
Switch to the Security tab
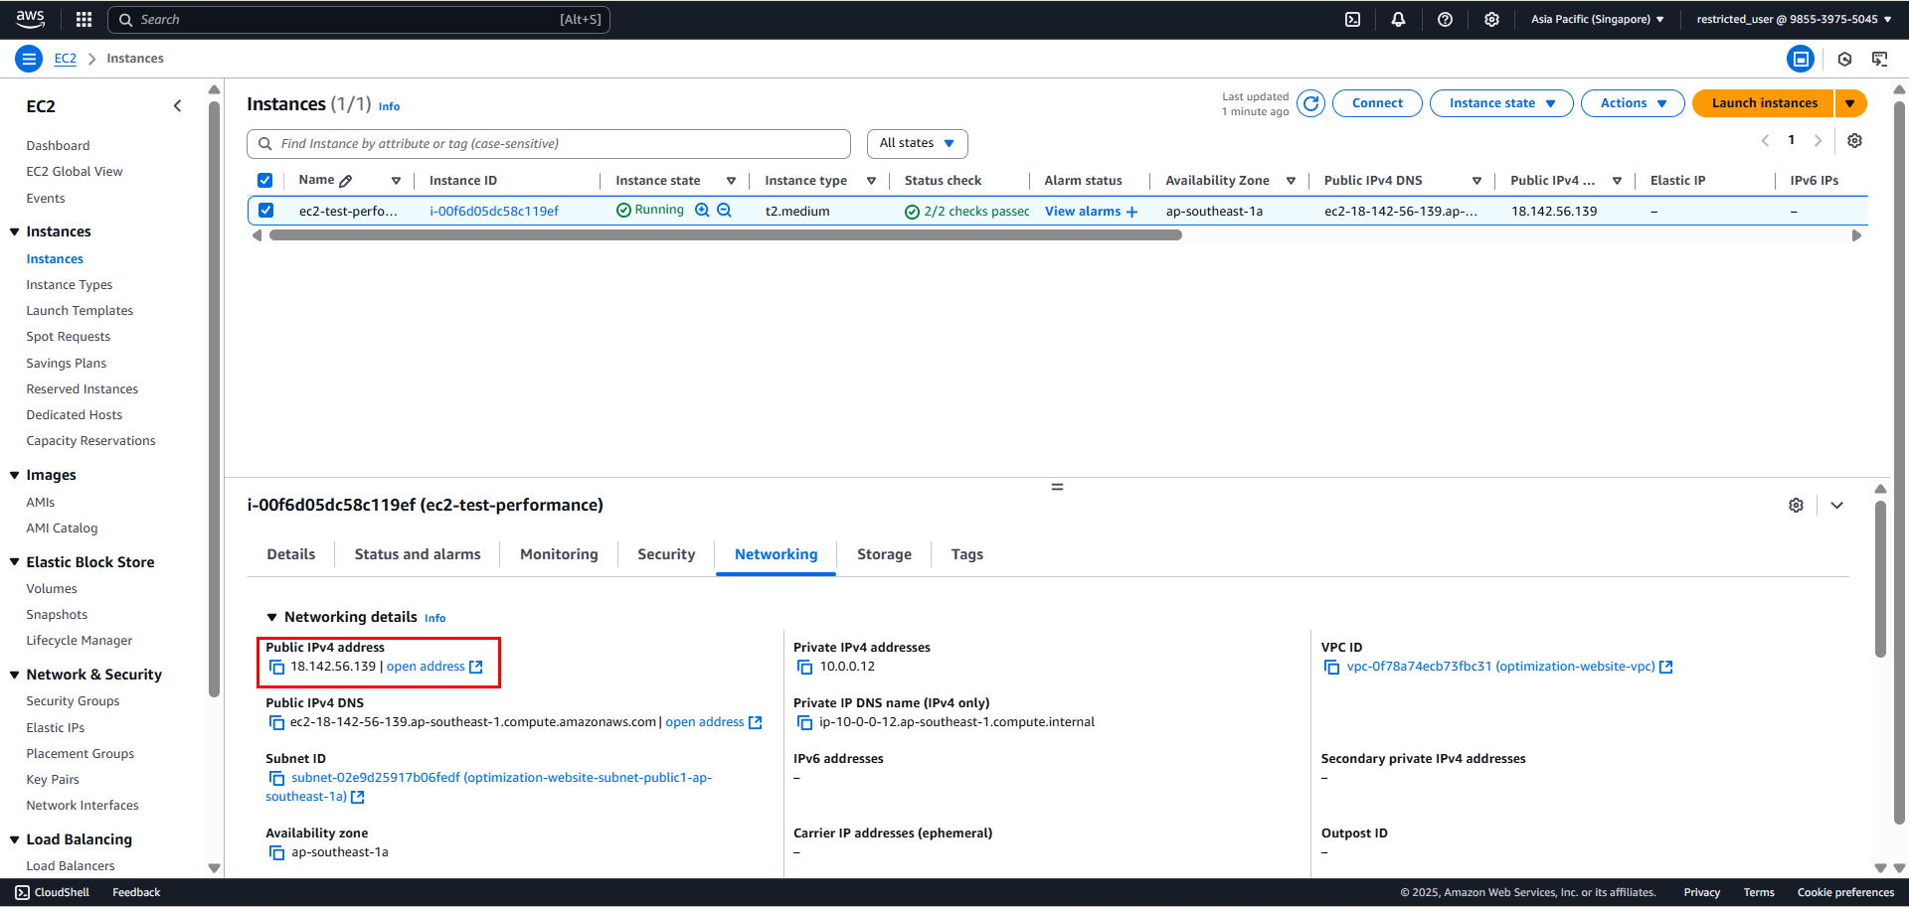pos(666,554)
